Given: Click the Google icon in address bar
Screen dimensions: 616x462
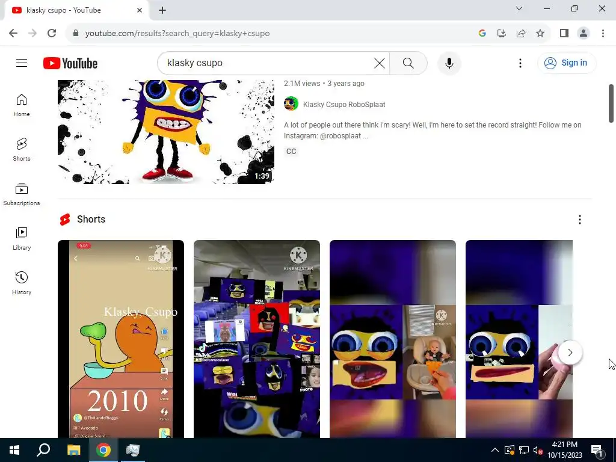Looking at the screenshot, I should click(x=482, y=34).
